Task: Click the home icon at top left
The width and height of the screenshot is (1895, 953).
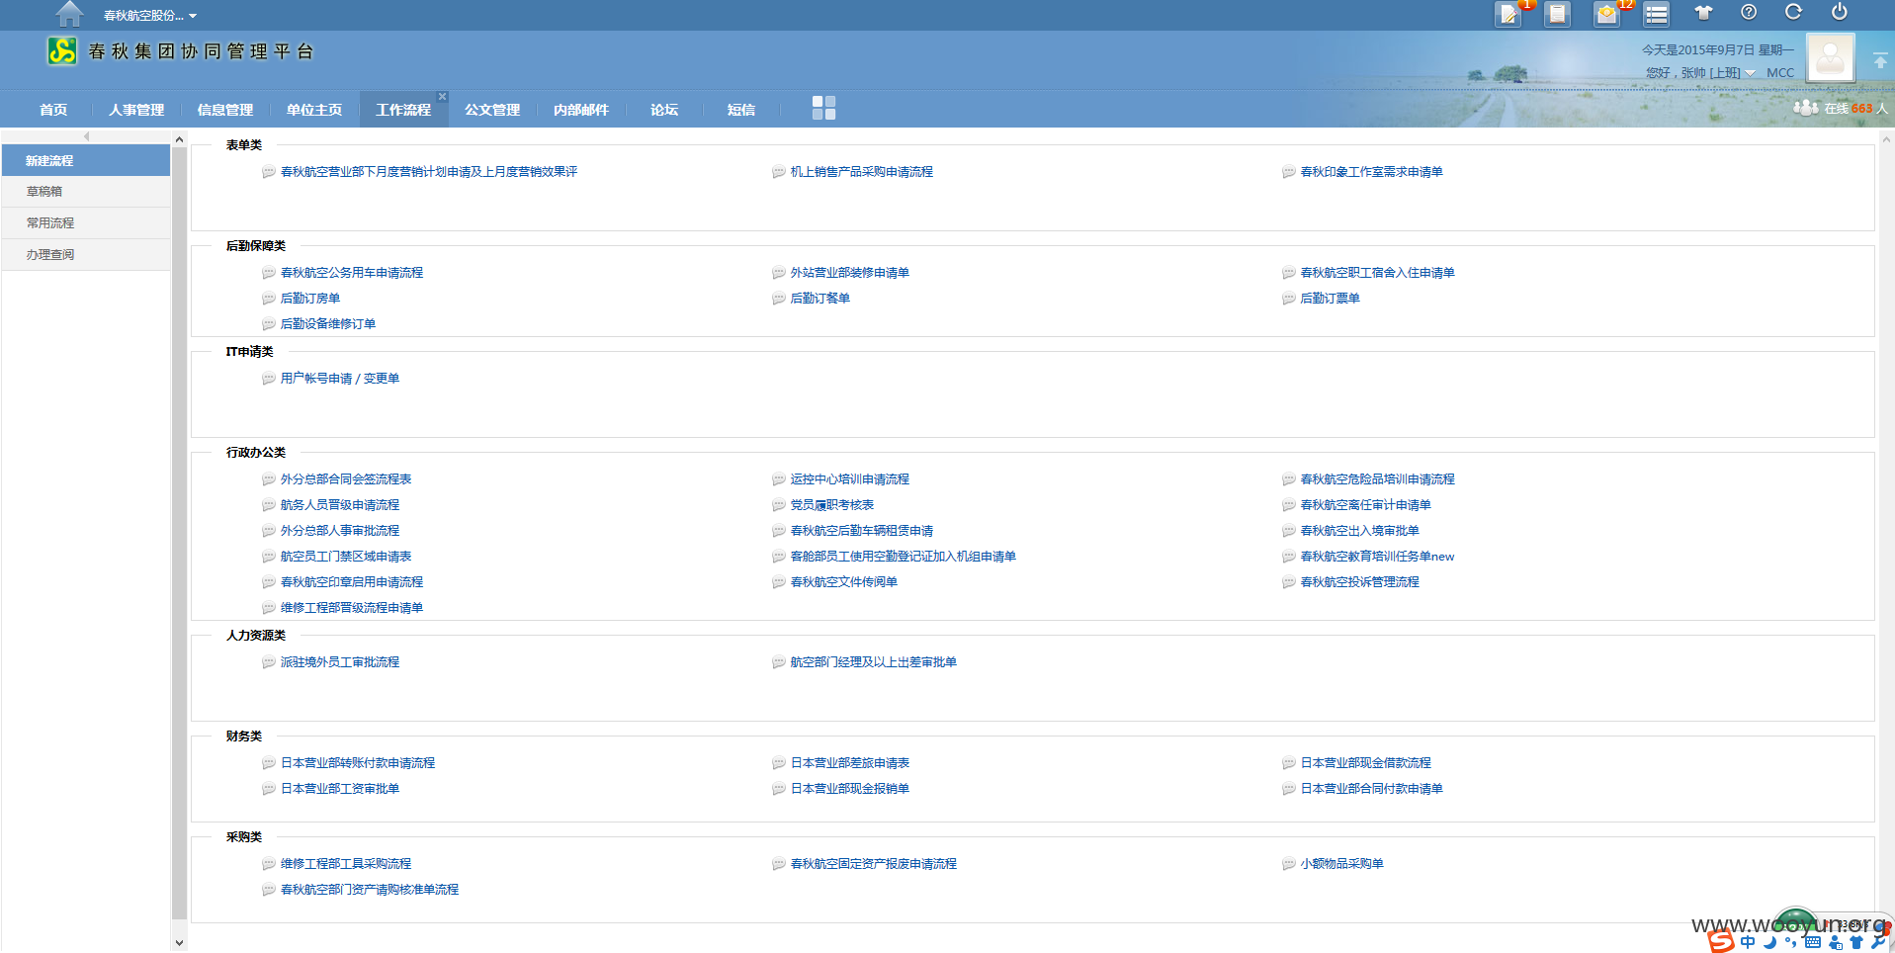Action: click(x=69, y=14)
